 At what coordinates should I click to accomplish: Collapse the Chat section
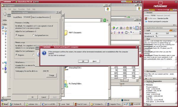click(x=145, y=39)
